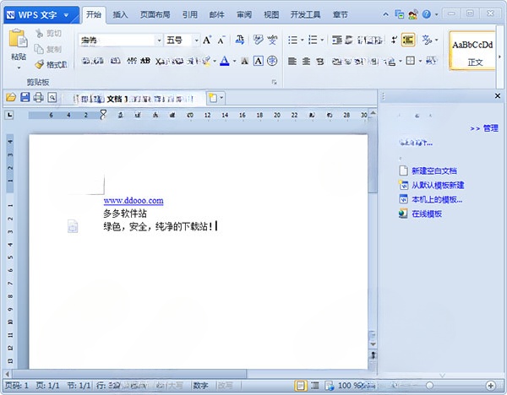Open the 引用 ribbon tab
The image size is (507, 395).
[189, 14]
